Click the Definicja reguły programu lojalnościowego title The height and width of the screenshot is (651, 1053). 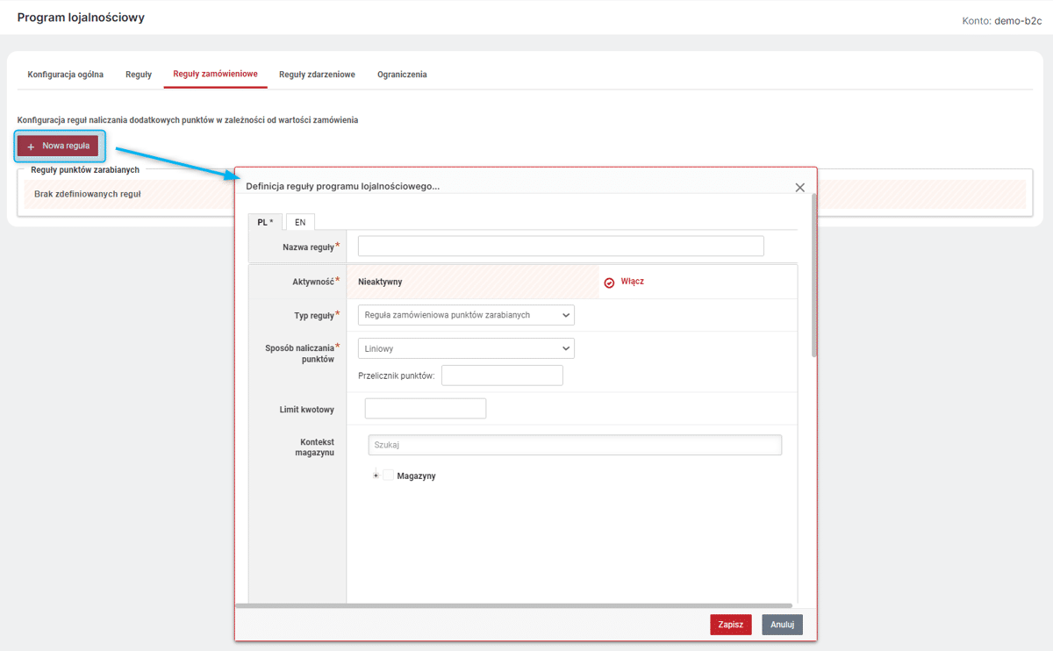pos(342,186)
